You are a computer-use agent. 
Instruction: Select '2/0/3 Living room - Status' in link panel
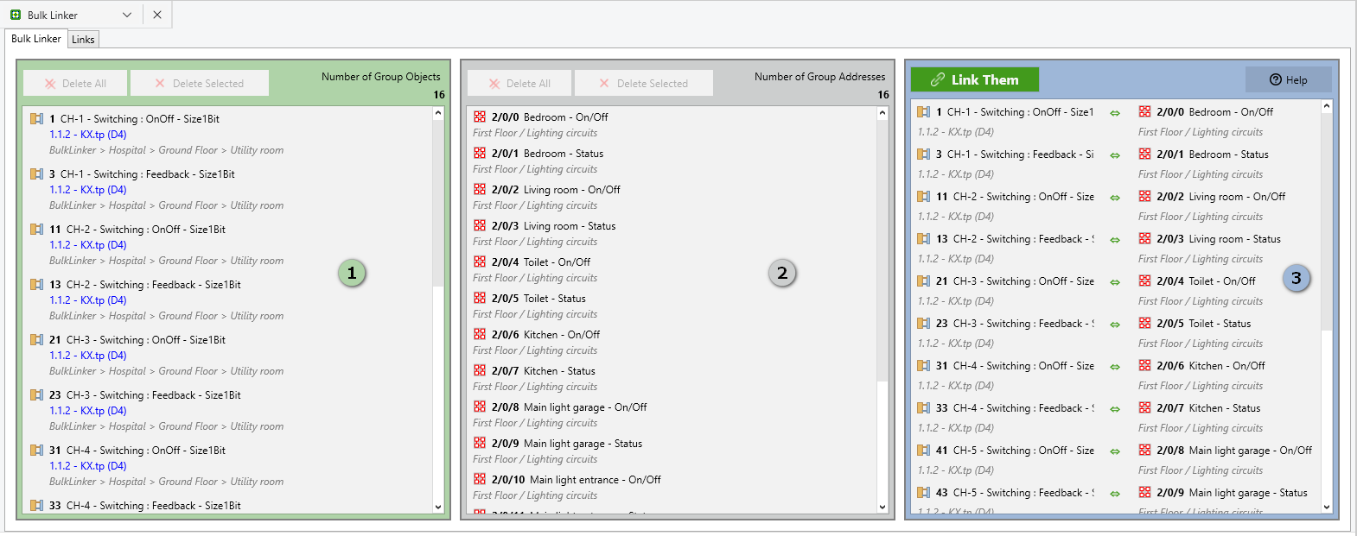[x=1219, y=239]
